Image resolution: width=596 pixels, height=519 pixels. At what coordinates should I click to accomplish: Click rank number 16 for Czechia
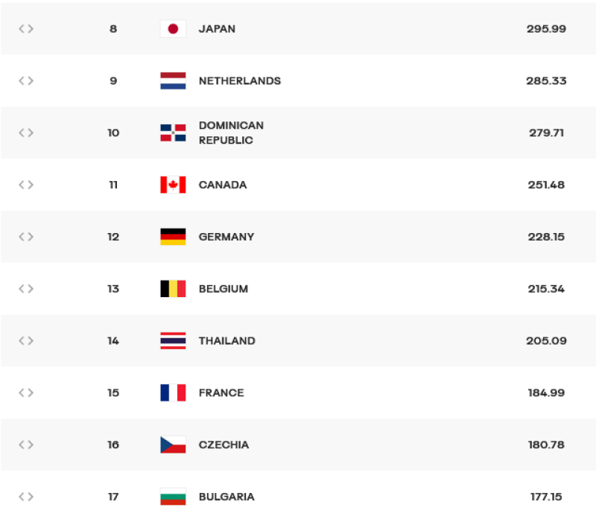coord(113,445)
